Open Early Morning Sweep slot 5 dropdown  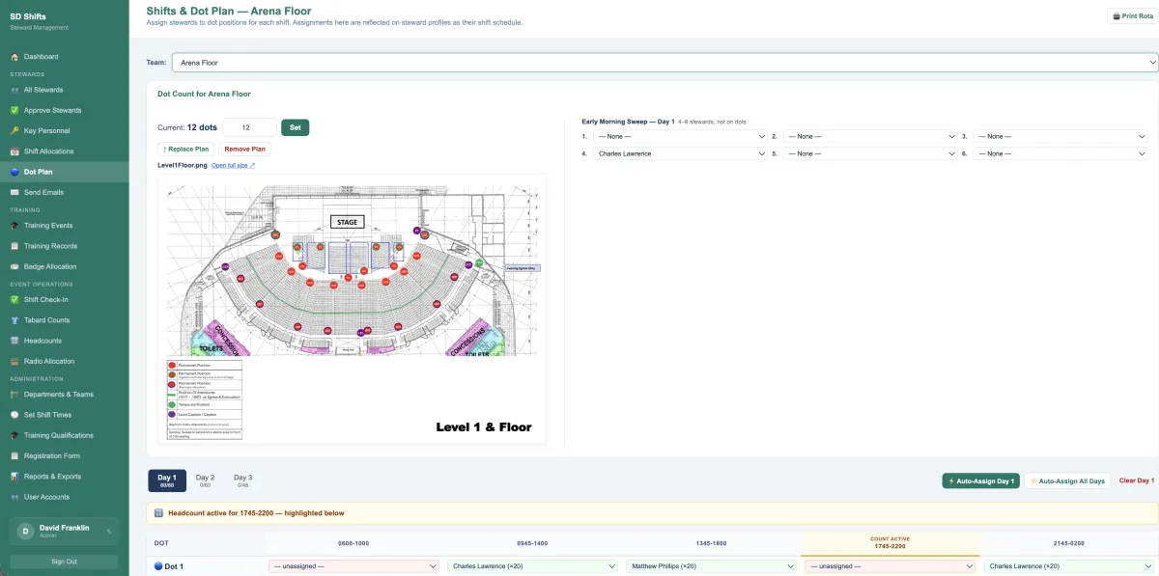(870, 153)
